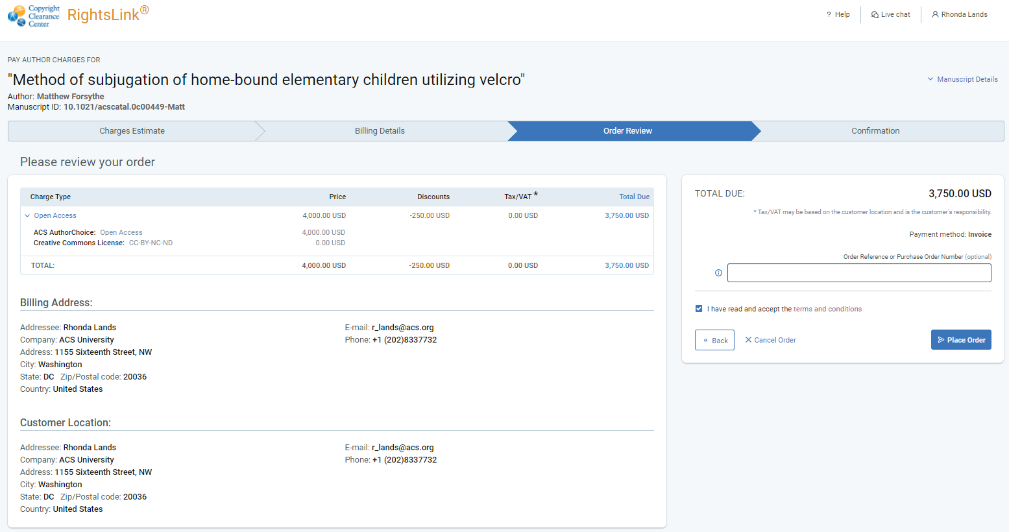Click the Price column header
1009x532 pixels.
point(337,197)
